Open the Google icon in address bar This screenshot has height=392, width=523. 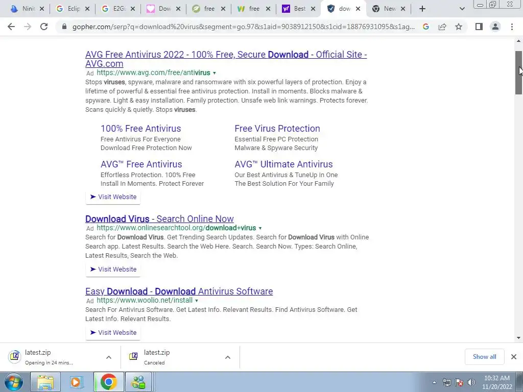(425, 27)
